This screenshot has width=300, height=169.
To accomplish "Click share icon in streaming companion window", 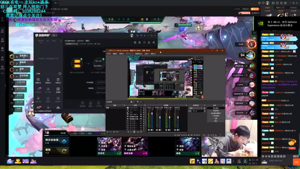I will coord(154,42).
